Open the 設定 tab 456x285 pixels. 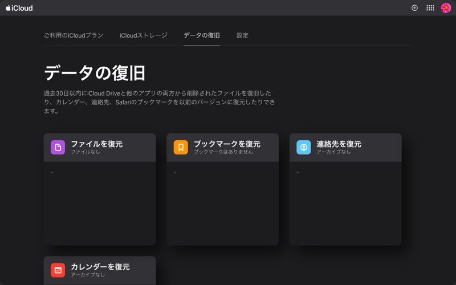click(x=242, y=35)
